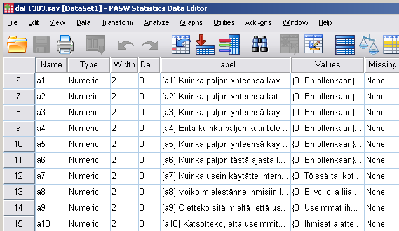Open the Values cell of variable a7
Screen dimensions: 399x231
click(327, 176)
